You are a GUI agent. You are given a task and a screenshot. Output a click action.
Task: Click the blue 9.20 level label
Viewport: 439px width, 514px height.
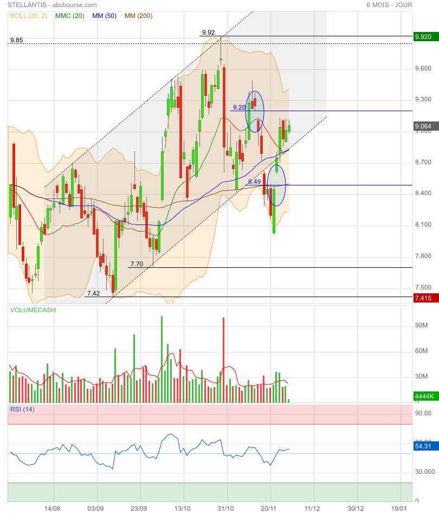(239, 107)
